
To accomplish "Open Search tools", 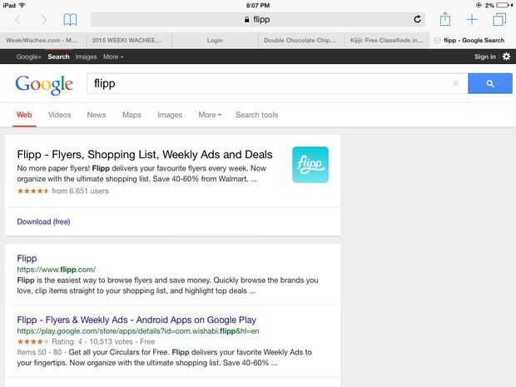I will coord(256,115).
